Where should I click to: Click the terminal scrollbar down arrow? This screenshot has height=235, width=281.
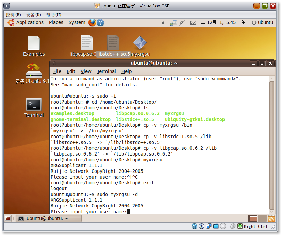(x=272, y=212)
